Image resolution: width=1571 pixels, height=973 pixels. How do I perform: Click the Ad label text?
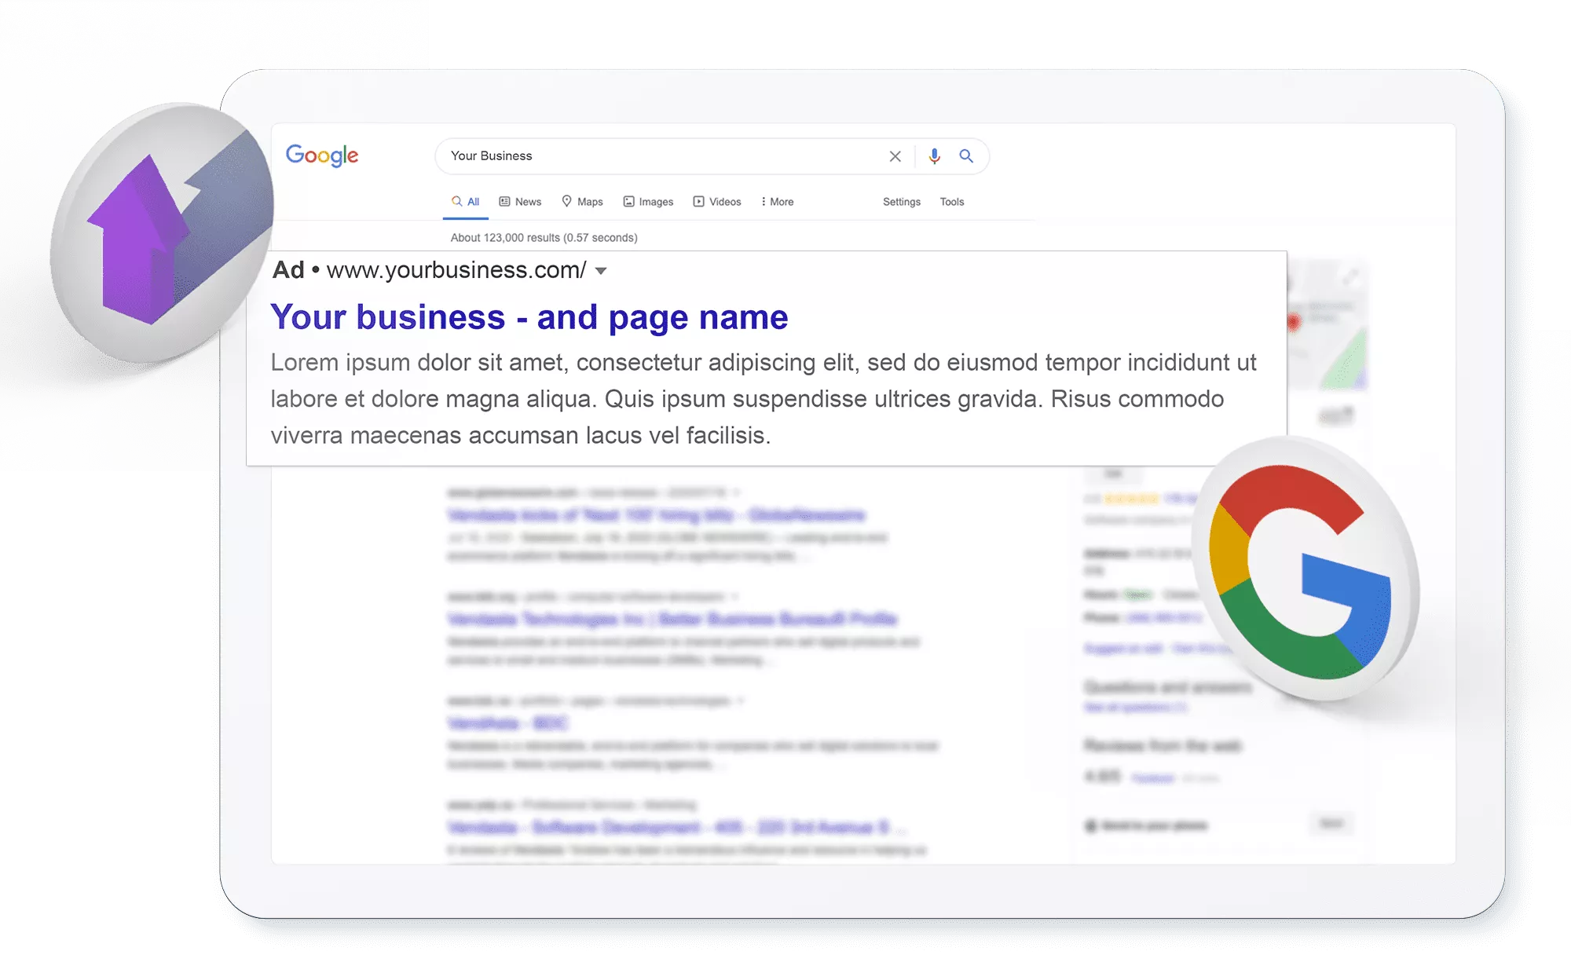287,270
